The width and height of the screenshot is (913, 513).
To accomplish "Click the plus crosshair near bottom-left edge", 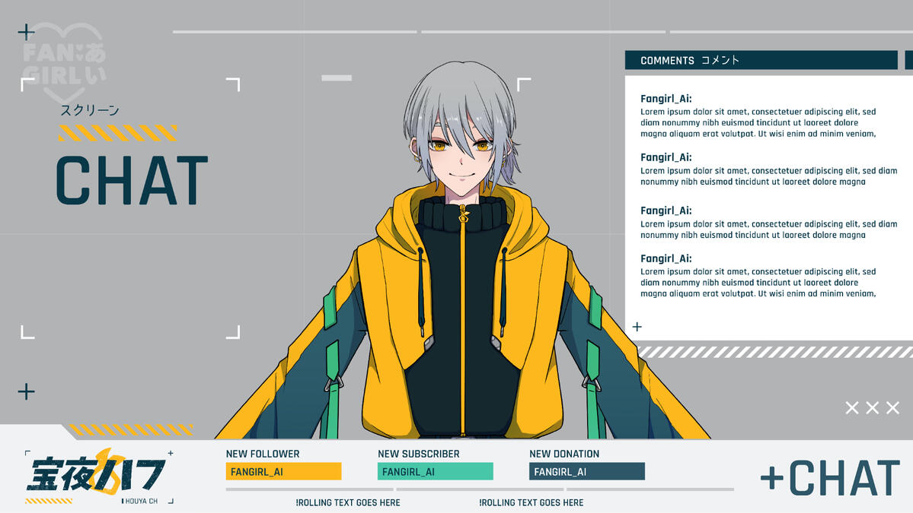I will pos(27,391).
